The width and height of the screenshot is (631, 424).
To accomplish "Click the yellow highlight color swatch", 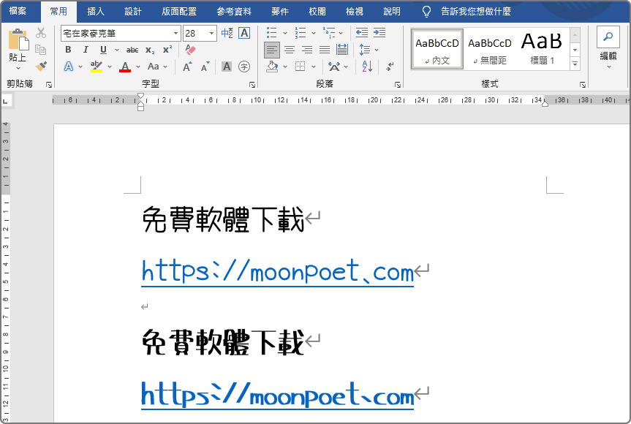I will [97, 71].
